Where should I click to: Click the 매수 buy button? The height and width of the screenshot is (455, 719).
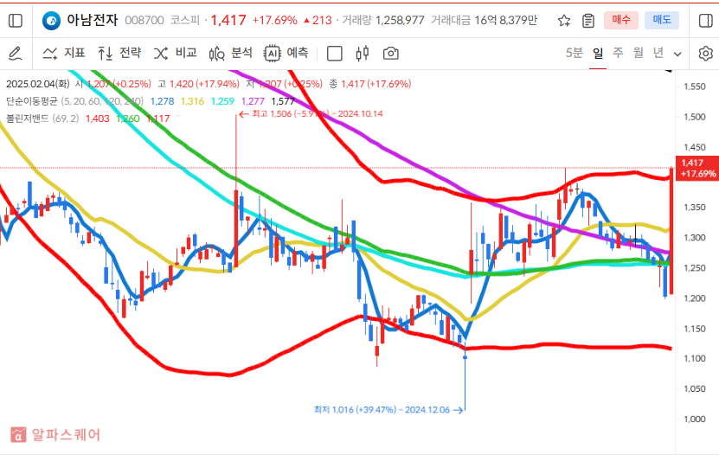coord(621,20)
